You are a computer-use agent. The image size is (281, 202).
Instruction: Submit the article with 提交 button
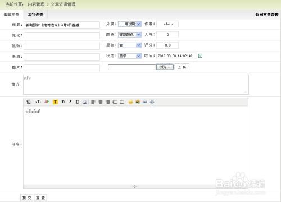click(27, 198)
